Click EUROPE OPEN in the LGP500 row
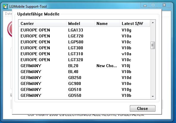Viewport: 176px width, 123px height. pos(35,42)
